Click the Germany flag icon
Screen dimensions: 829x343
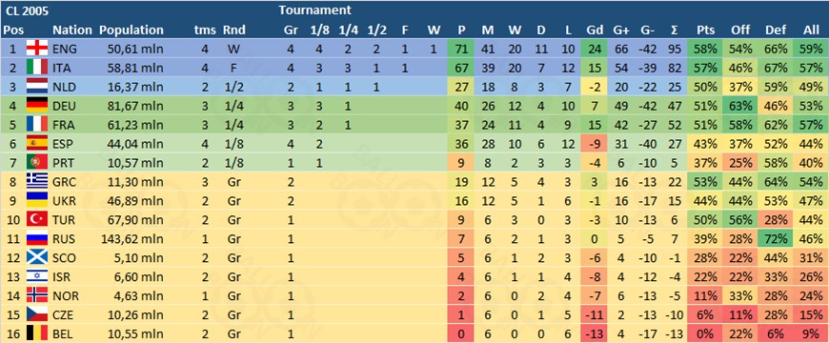37,105
